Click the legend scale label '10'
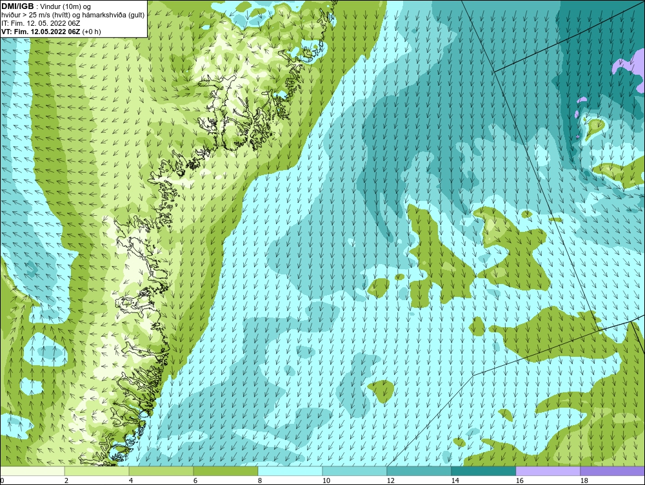The height and width of the screenshot is (485, 645). click(326, 480)
